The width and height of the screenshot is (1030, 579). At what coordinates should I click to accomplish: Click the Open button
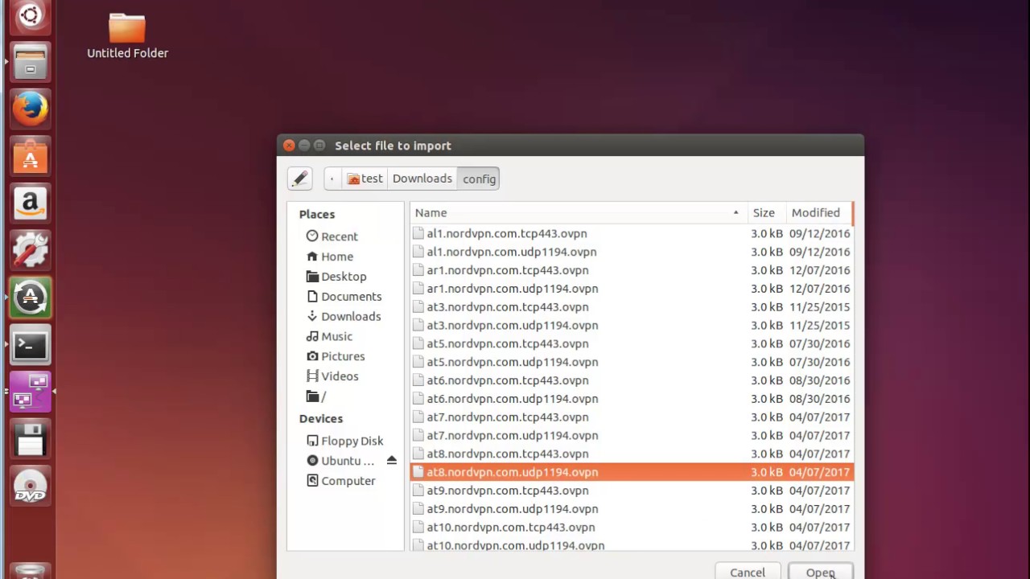tap(820, 572)
